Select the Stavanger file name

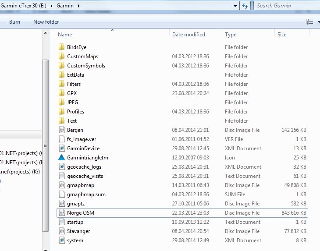[78, 231]
